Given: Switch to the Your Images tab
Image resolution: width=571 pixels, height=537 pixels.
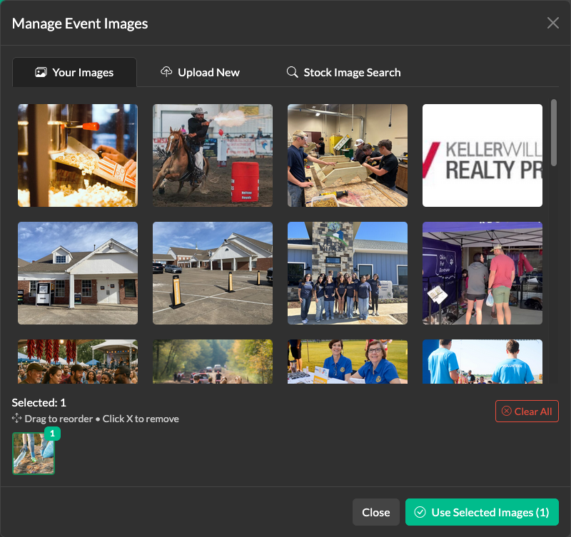Looking at the screenshot, I should [74, 73].
